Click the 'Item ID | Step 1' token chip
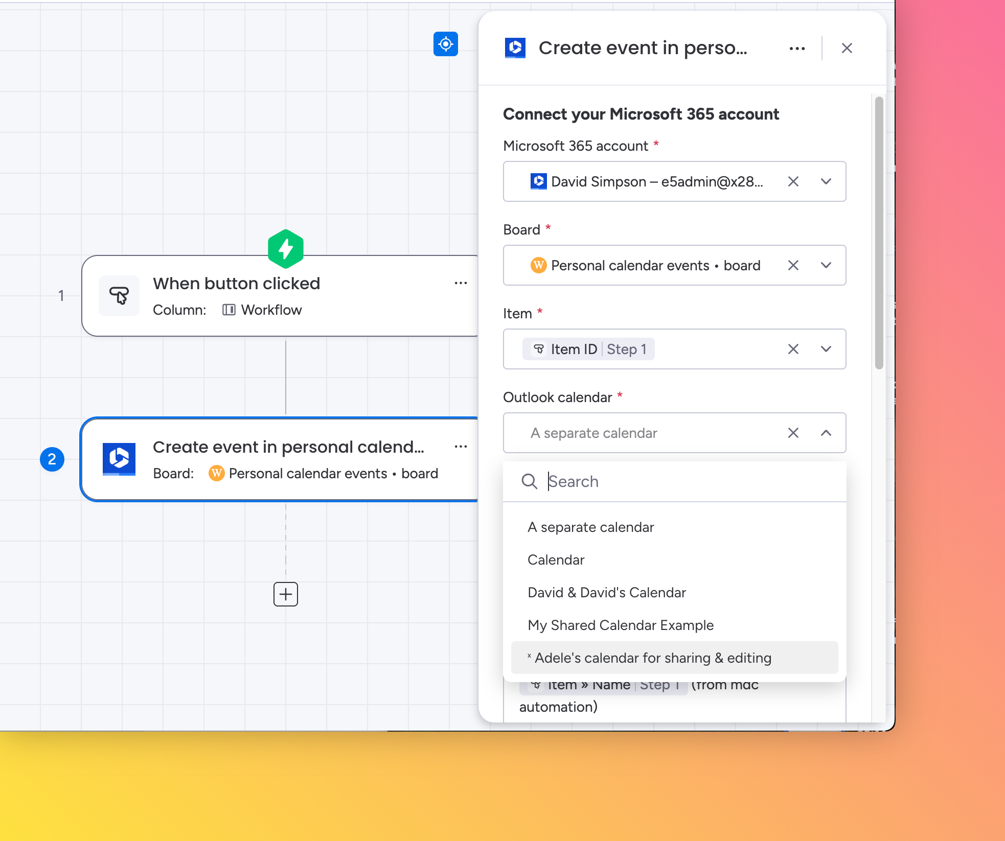Viewport: 1005px width, 841px height. click(x=588, y=349)
